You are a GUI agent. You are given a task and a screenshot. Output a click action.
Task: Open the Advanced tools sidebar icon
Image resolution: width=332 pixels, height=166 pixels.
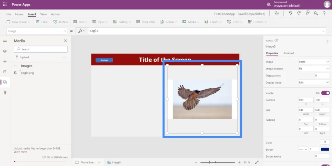pos(5,92)
